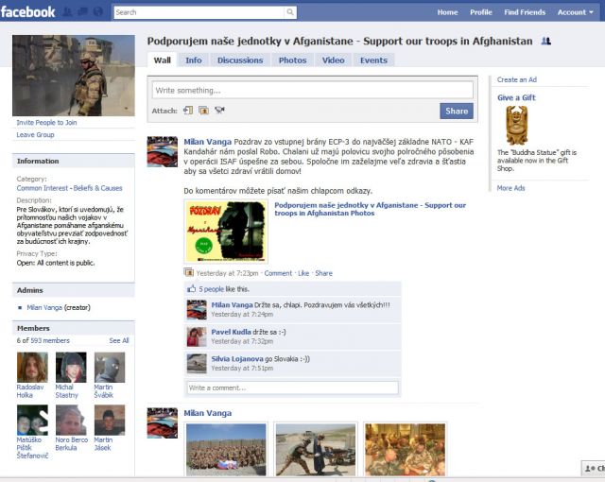Focus the Write a comment field
Screen dimensions: 605x482
292,387
